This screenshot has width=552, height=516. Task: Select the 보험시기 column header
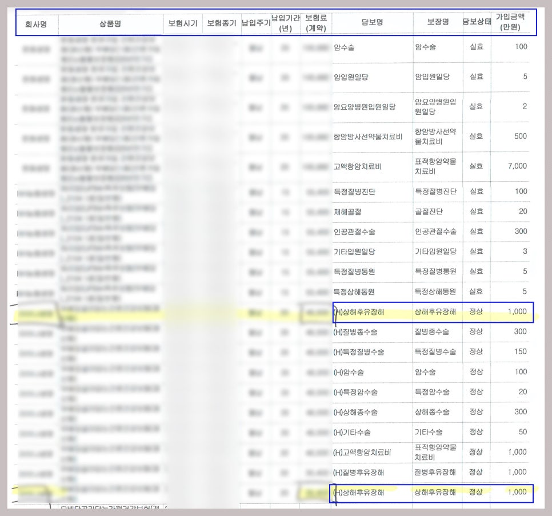click(x=183, y=23)
